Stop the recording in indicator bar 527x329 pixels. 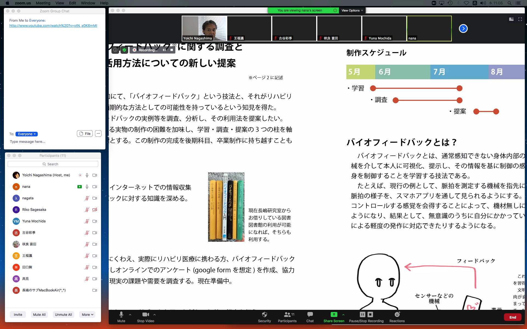coord(172,50)
